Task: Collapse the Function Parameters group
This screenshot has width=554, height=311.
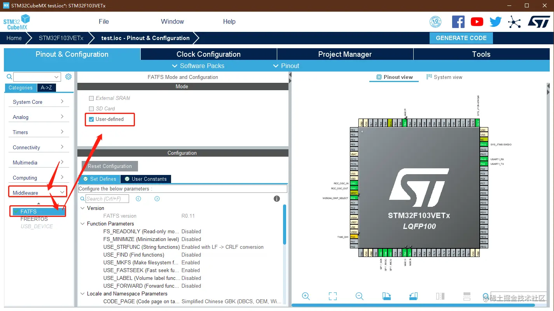Action: pos(82,224)
